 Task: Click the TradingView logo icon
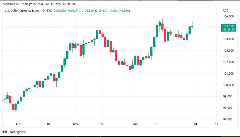click(x=5, y=132)
